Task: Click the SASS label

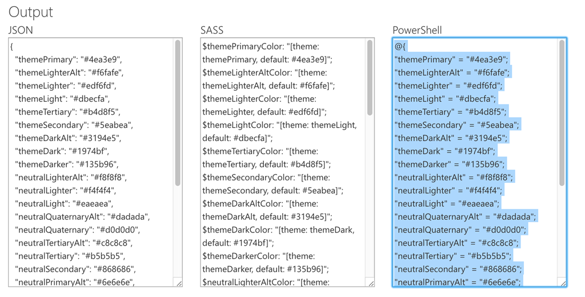Action: [x=212, y=30]
